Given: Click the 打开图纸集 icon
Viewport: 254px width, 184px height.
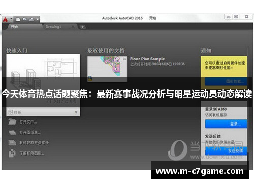Looking at the screenshot, I should pos(12,132).
